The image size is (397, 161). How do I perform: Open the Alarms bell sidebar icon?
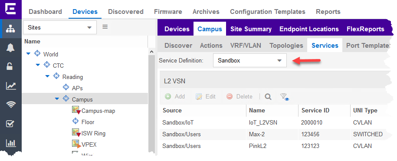tap(11, 48)
